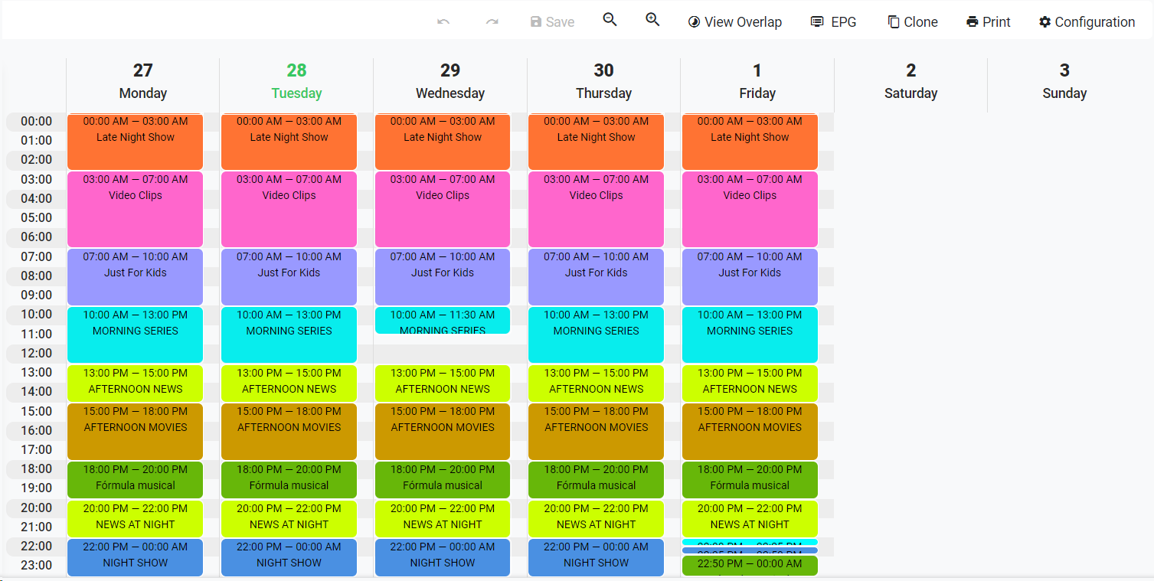Open the Configuration settings

coord(1087,22)
